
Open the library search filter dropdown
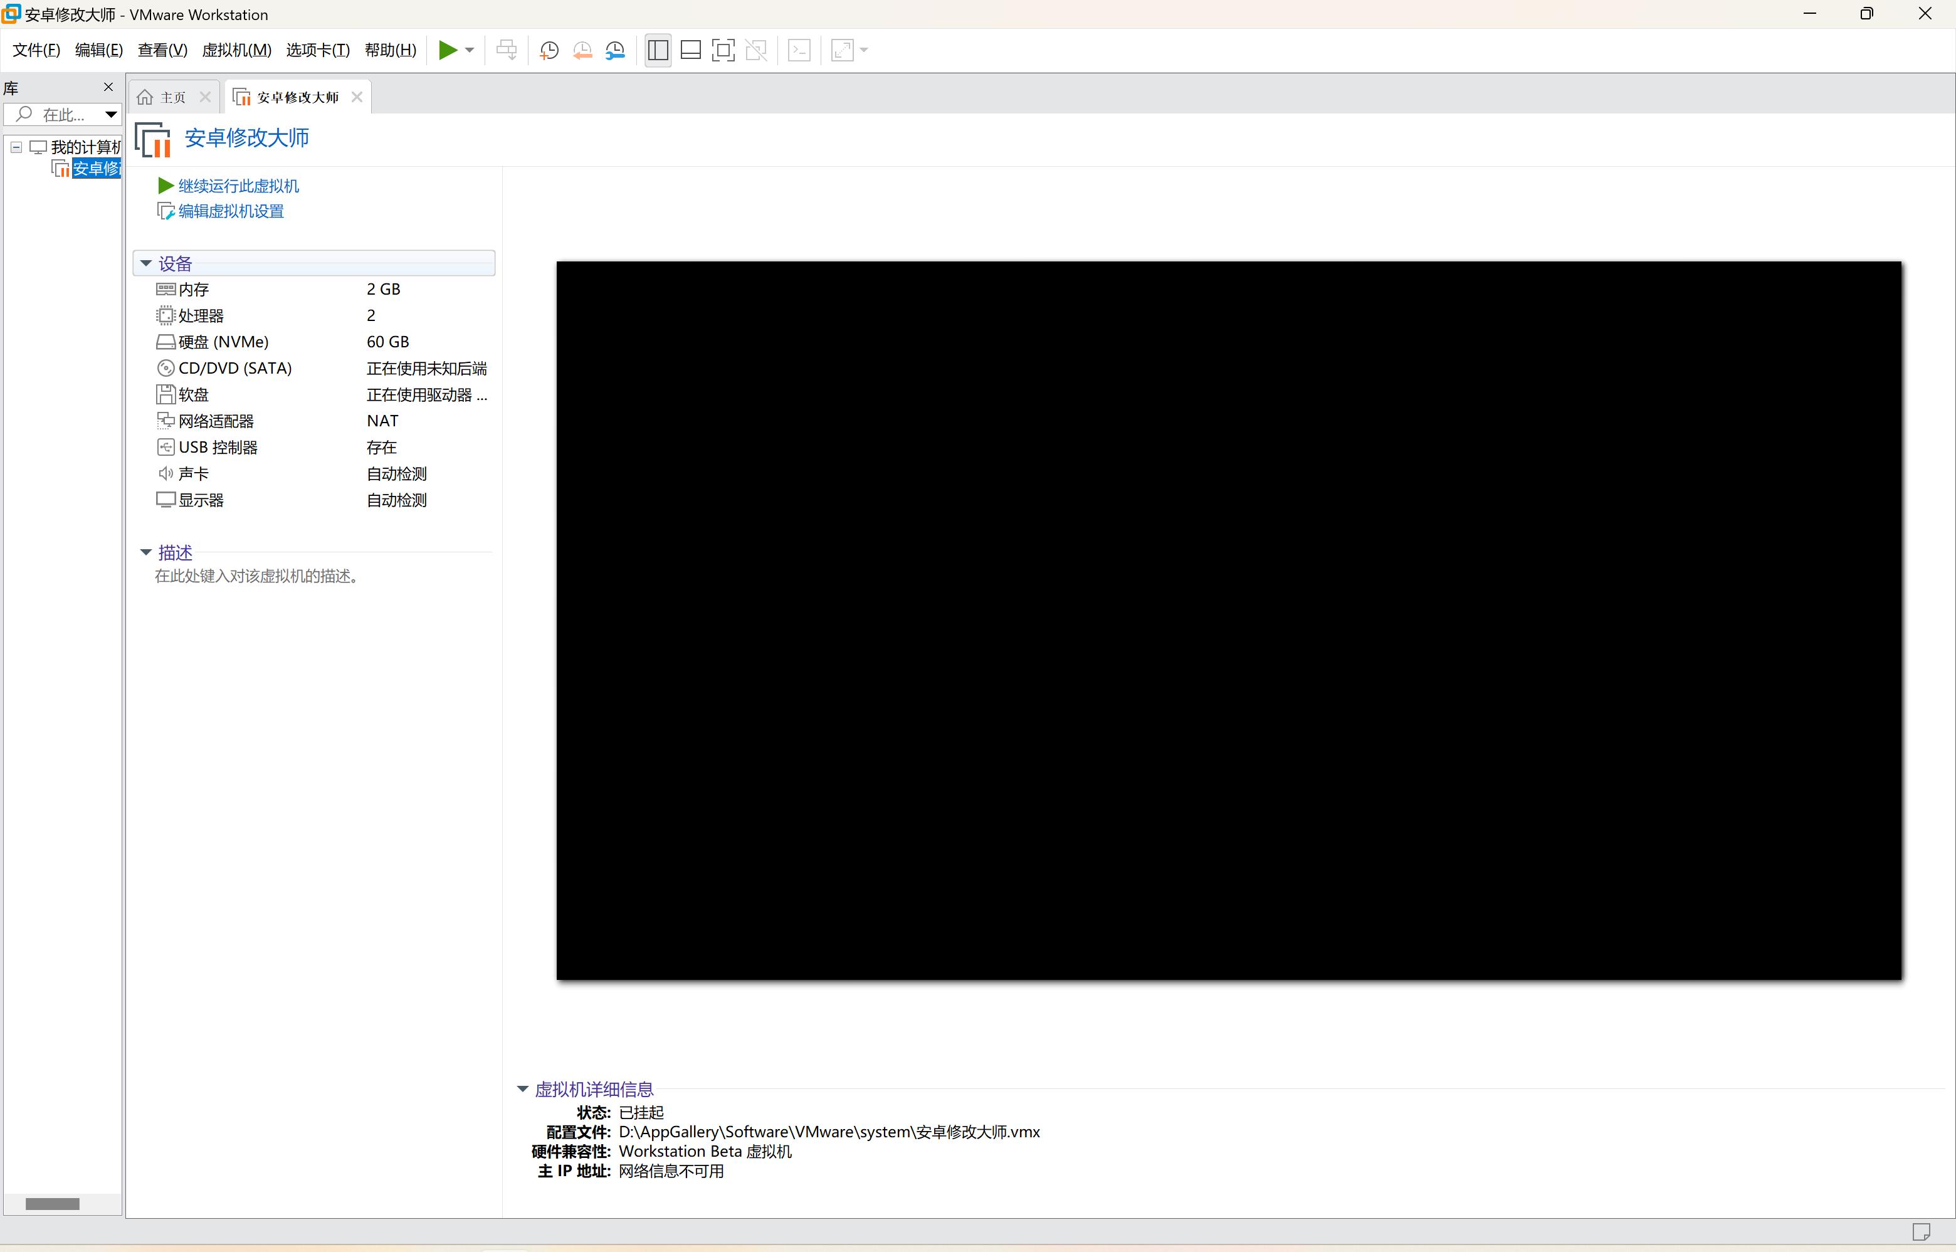pos(112,115)
